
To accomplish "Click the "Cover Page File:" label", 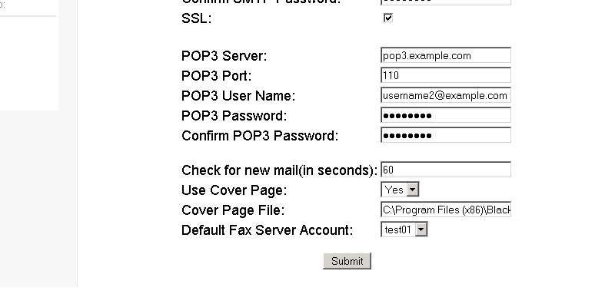I will click(233, 210).
